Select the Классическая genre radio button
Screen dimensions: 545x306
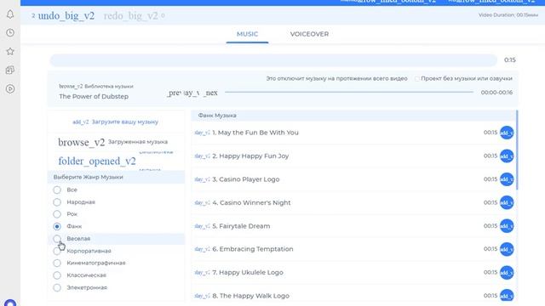[x=57, y=275]
